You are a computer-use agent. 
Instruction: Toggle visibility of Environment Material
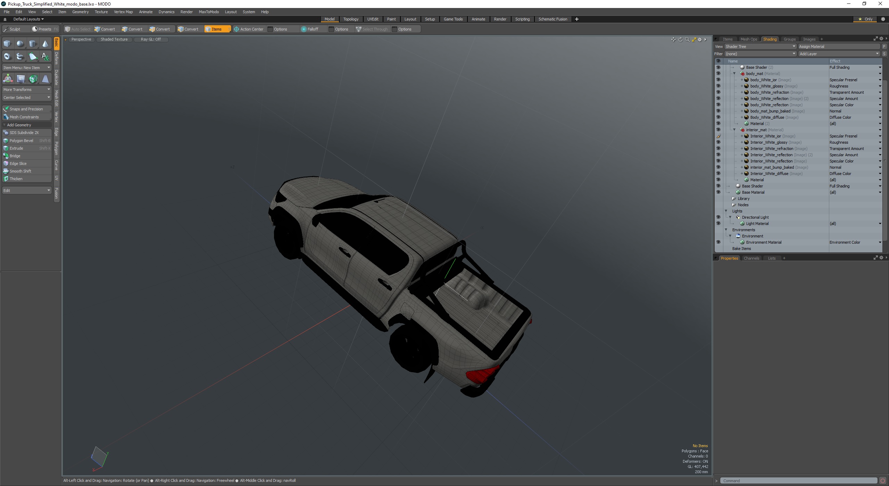click(x=718, y=242)
